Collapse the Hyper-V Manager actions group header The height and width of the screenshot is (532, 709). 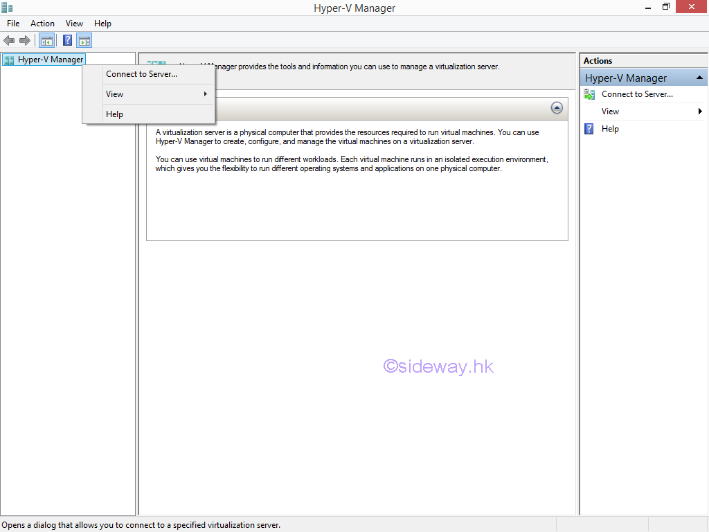[x=699, y=78]
